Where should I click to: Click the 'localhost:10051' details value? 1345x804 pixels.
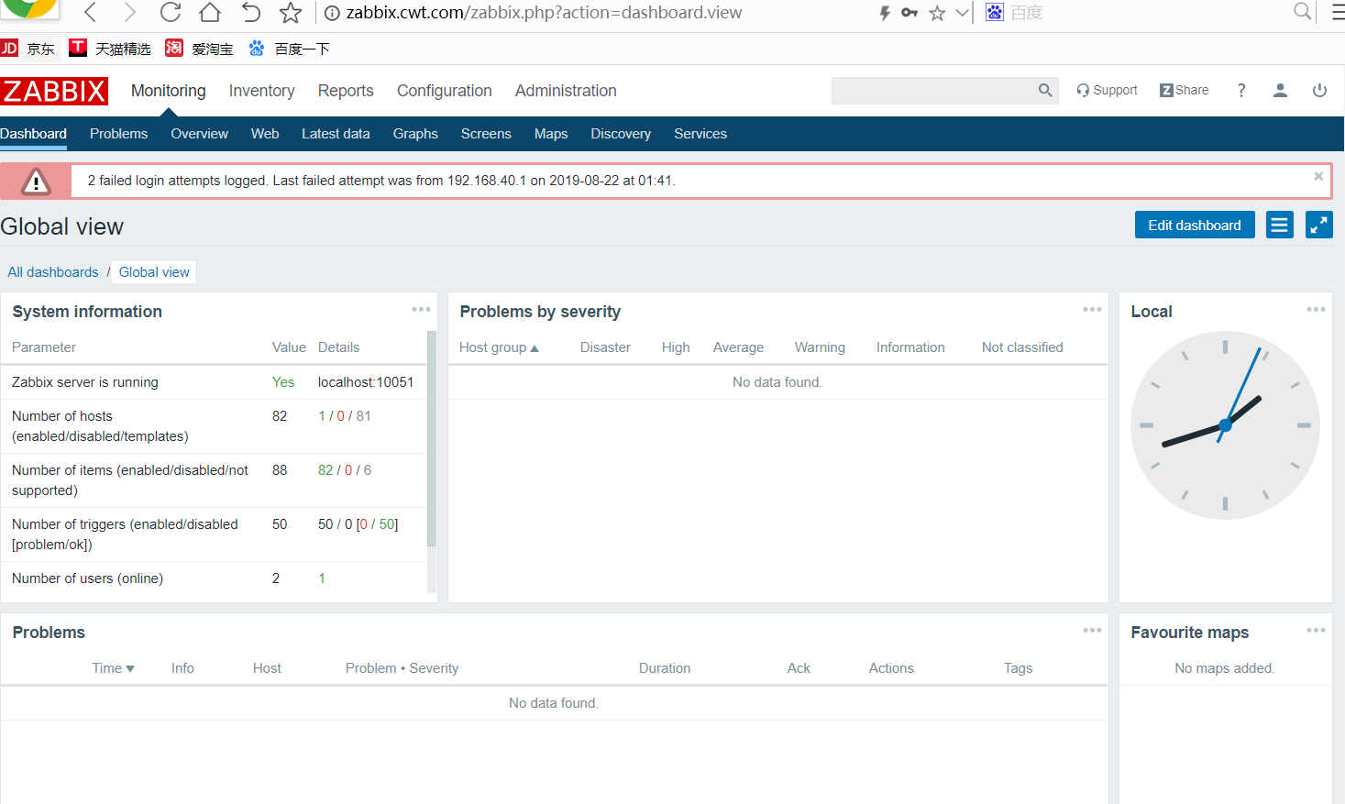click(x=366, y=382)
